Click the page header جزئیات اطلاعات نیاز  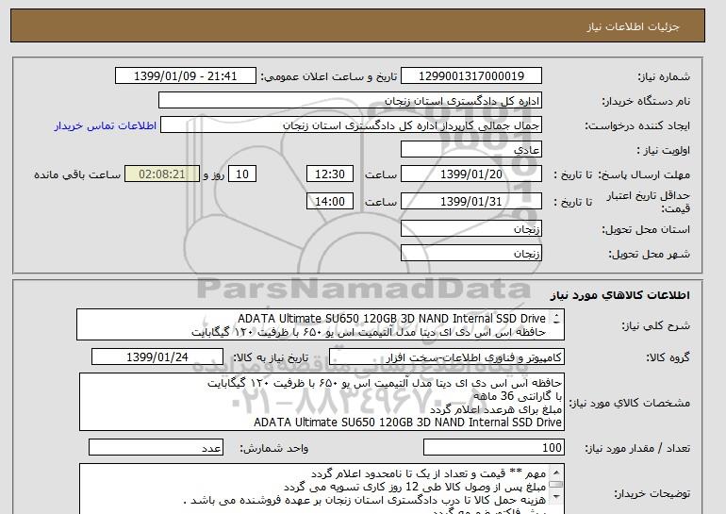tap(634, 26)
